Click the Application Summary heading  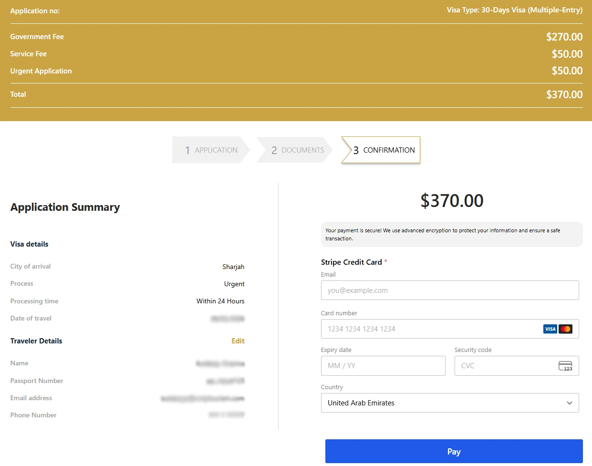pos(65,207)
